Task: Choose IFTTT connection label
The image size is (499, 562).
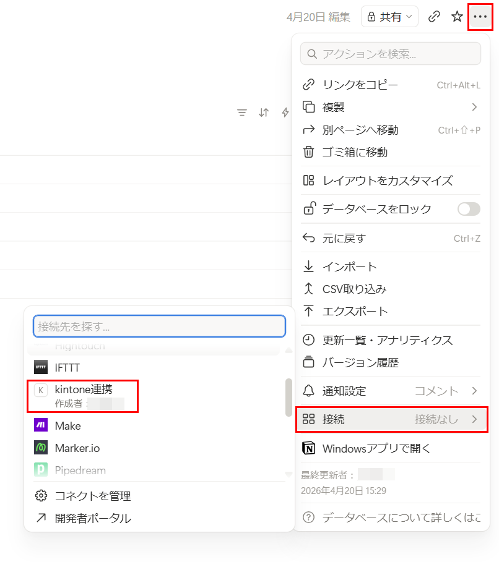Action: (67, 368)
